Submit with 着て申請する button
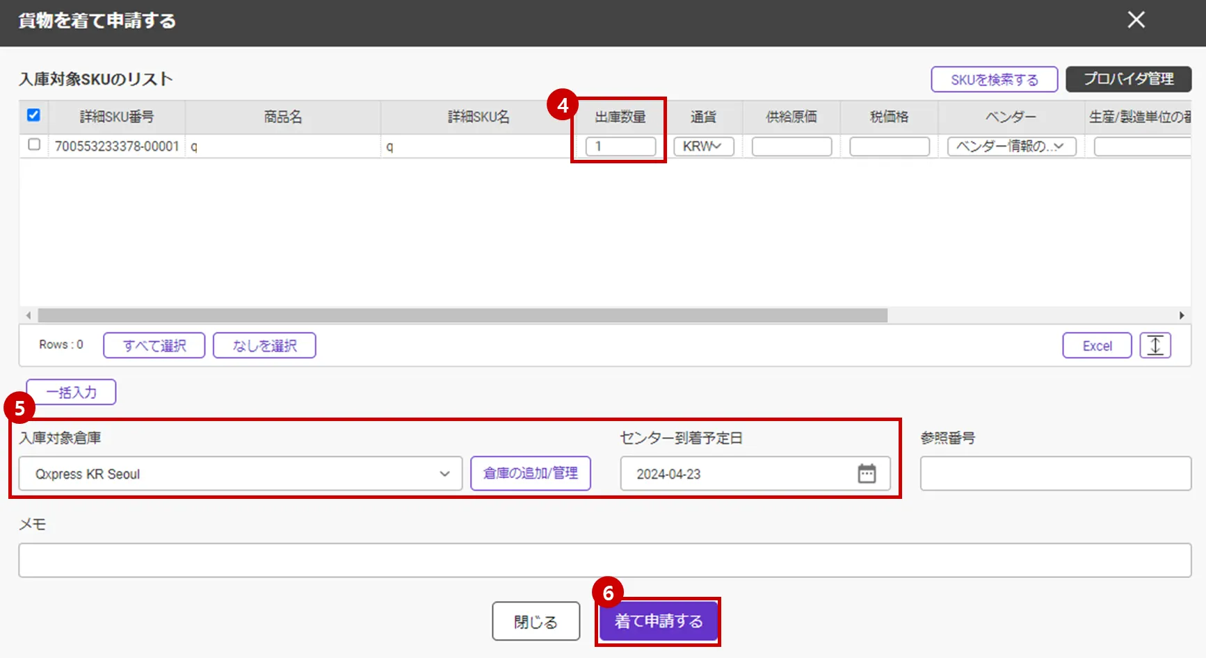The image size is (1206, 658). coord(658,621)
